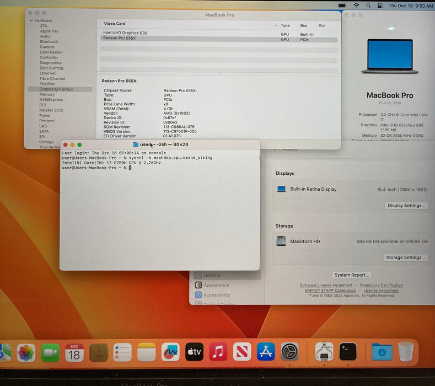Open Maps icon at Dock edge
The width and height of the screenshot is (435, 386).
(x=5, y=352)
